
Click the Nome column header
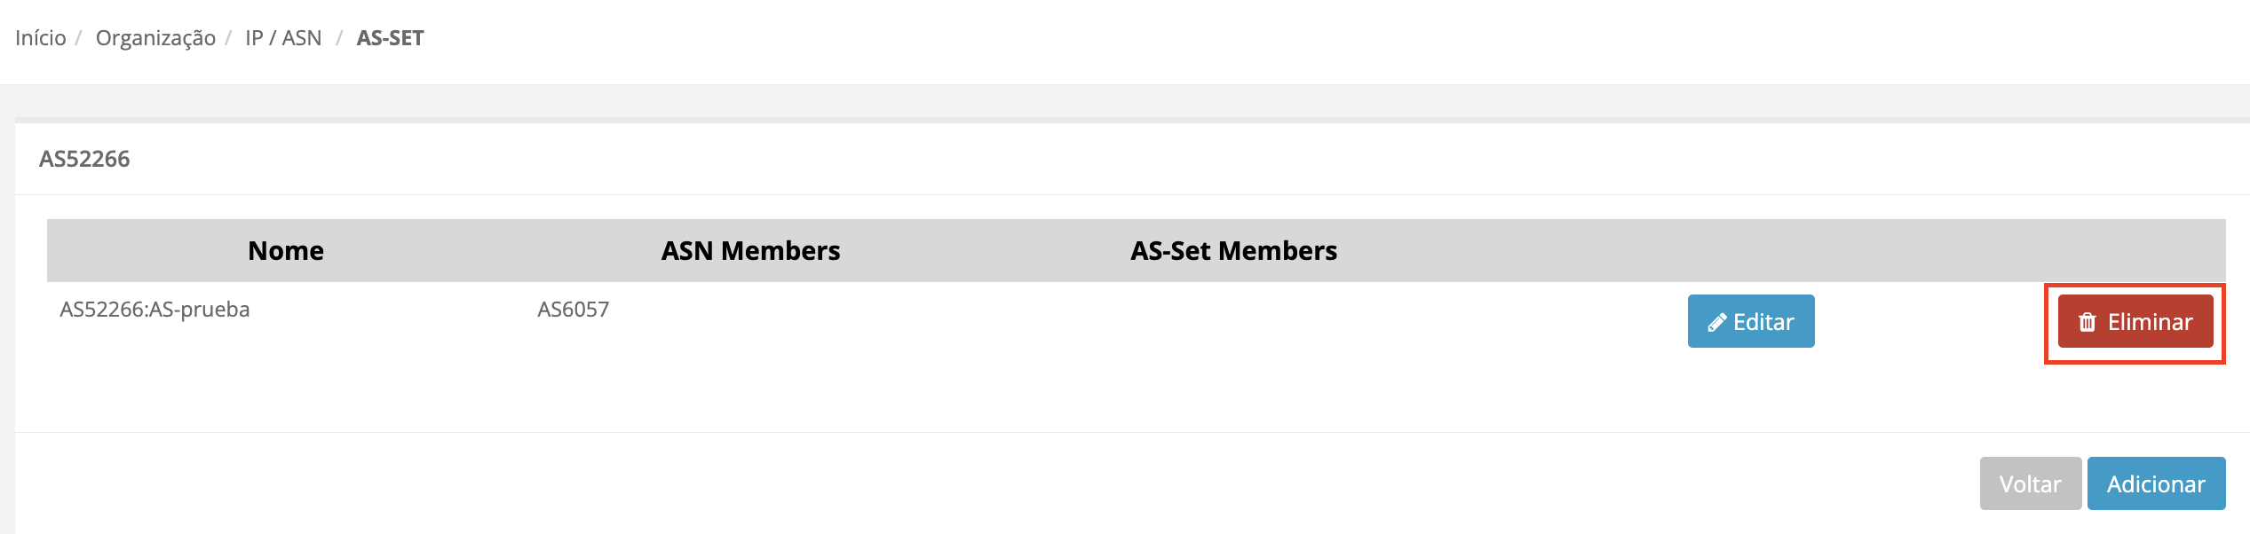(286, 251)
